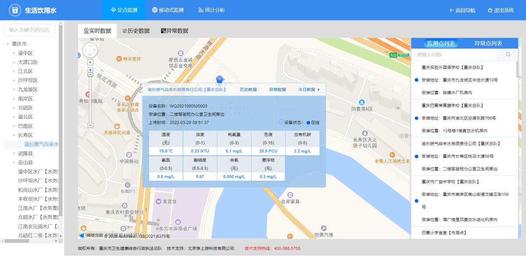
Task: Collapse the 重庆市 tree node
Action: [8, 44]
